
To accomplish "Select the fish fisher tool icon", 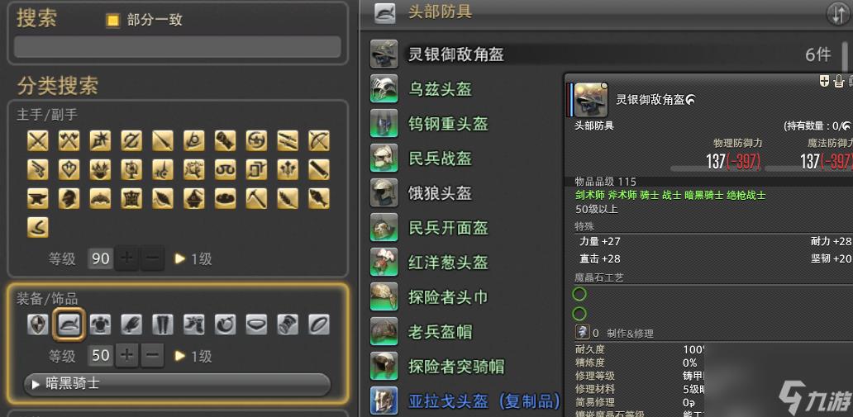I will click(319, 198).
